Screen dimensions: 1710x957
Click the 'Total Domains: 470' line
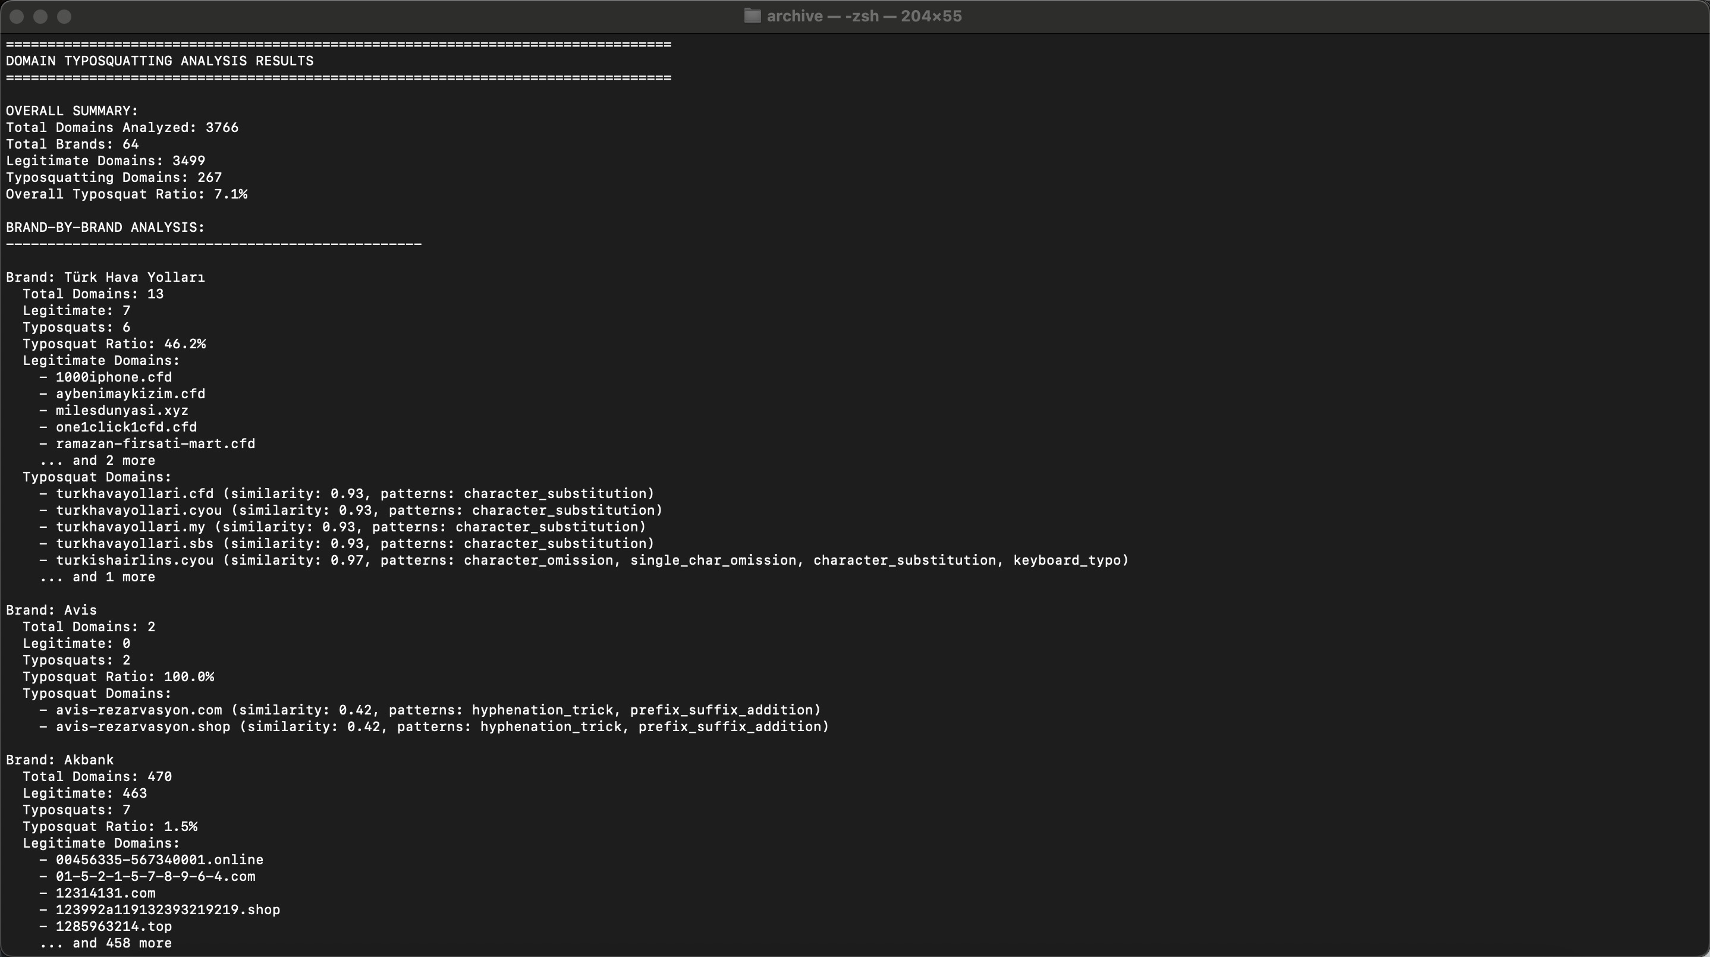point(97,776)
